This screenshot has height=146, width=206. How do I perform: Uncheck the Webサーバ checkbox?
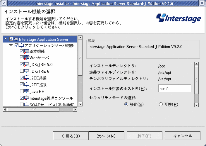coord(22,57)
